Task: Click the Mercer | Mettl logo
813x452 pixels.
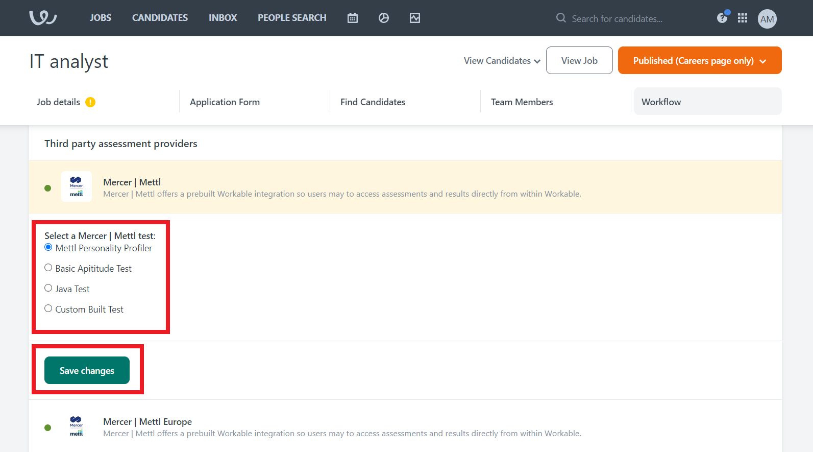Action: (77, 186)
